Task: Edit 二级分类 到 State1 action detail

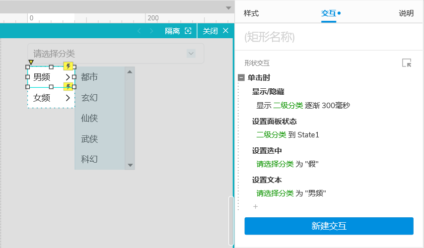Action: (288, 134)
